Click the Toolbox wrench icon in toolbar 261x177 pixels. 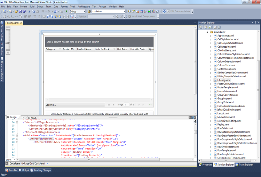pos(145,11)
